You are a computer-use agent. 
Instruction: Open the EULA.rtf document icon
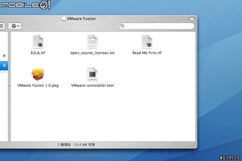tap(38, 42)
